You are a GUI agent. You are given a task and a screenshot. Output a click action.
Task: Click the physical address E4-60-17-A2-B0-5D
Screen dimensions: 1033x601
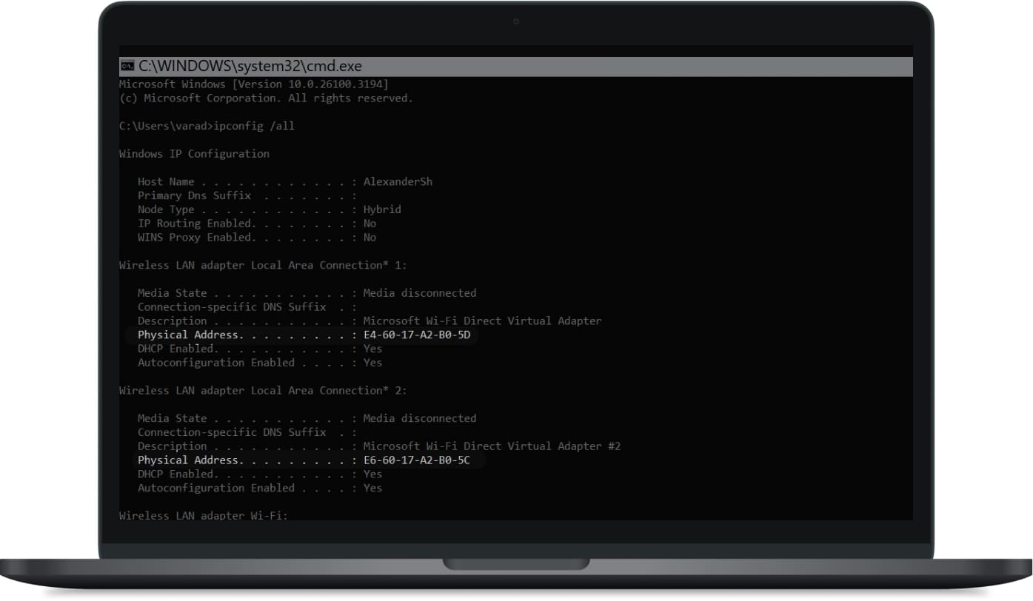pos(421,335)
